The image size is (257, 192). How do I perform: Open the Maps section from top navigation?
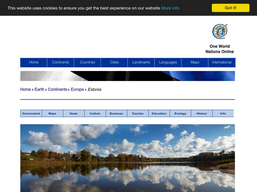(195, 62)
